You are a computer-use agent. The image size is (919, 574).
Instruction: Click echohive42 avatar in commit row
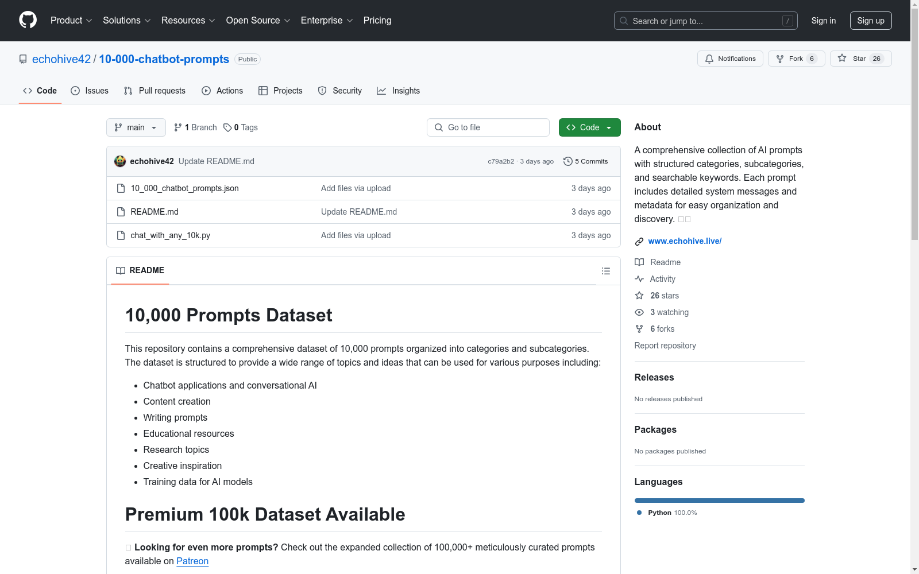(x=120, y=161)
